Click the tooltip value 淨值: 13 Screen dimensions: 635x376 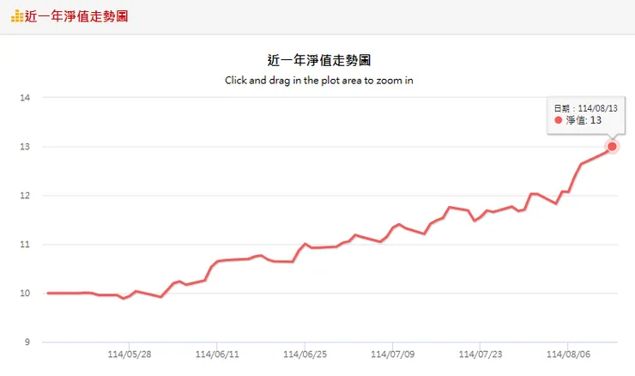584,120
